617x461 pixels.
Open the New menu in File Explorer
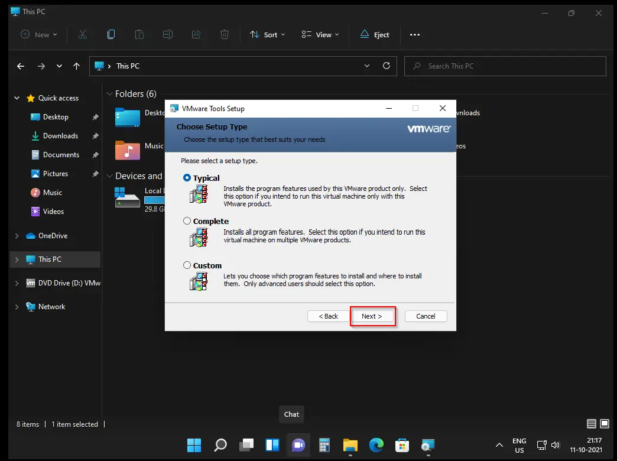[39, 35]
